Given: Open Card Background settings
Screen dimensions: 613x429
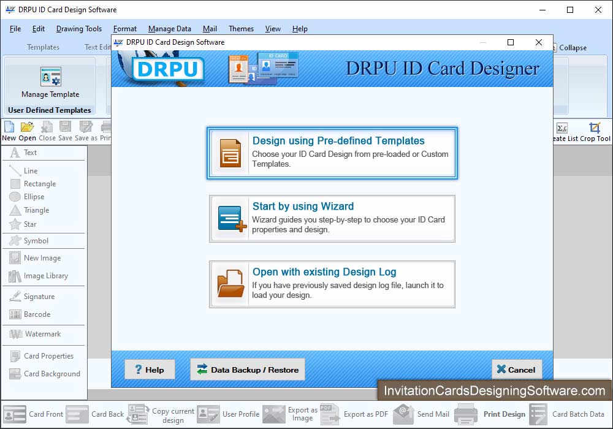Looking at the screenshot, I should [45, 374].
